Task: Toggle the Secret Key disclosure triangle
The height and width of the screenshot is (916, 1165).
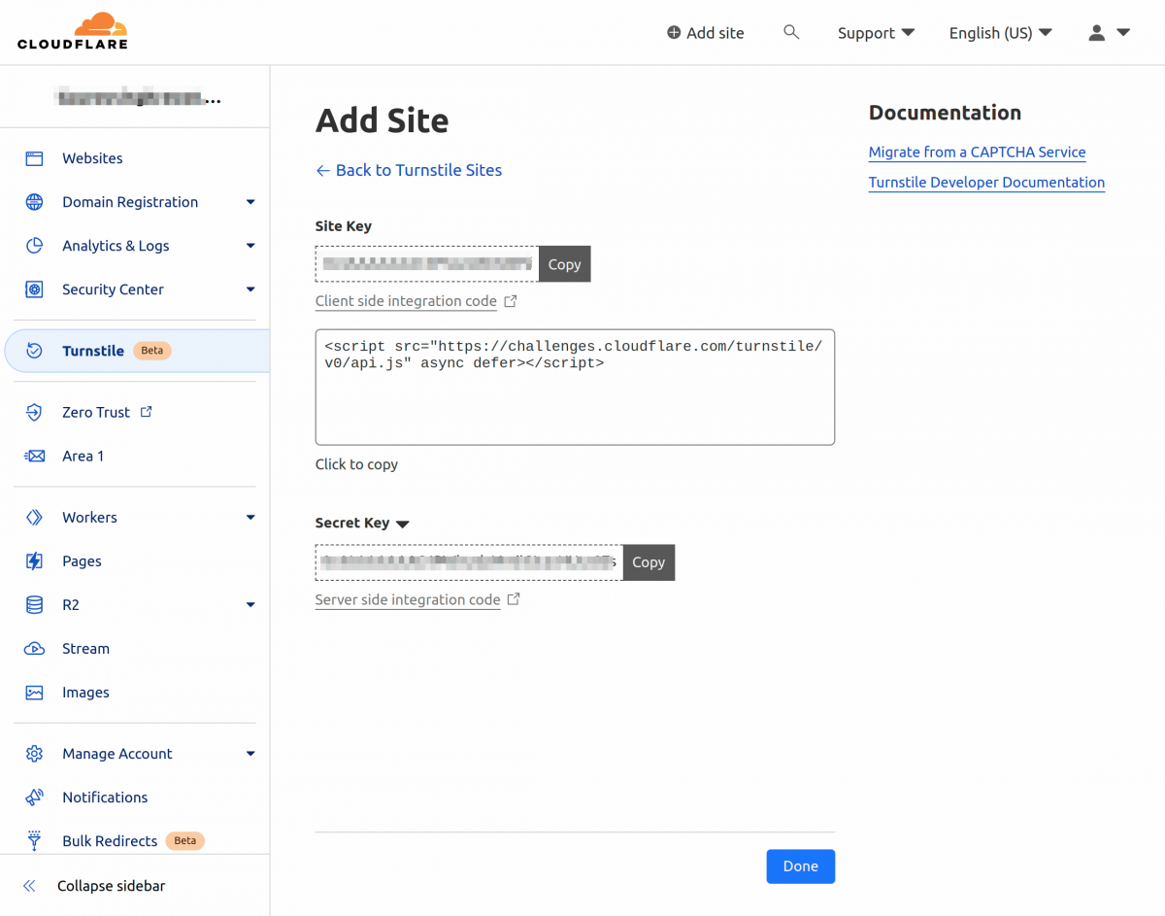Action: [x=403, y=524]
